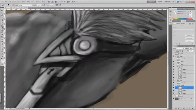196x110 pixels.
Task: Switch to the Painting workspace
Action: tap(168, 2)
